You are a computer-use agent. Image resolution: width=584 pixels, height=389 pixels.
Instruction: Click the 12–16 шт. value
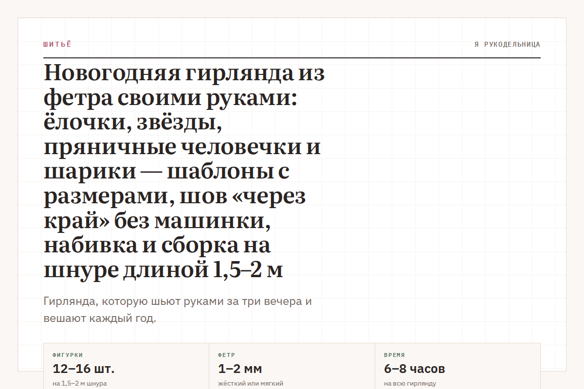point(84,369)
